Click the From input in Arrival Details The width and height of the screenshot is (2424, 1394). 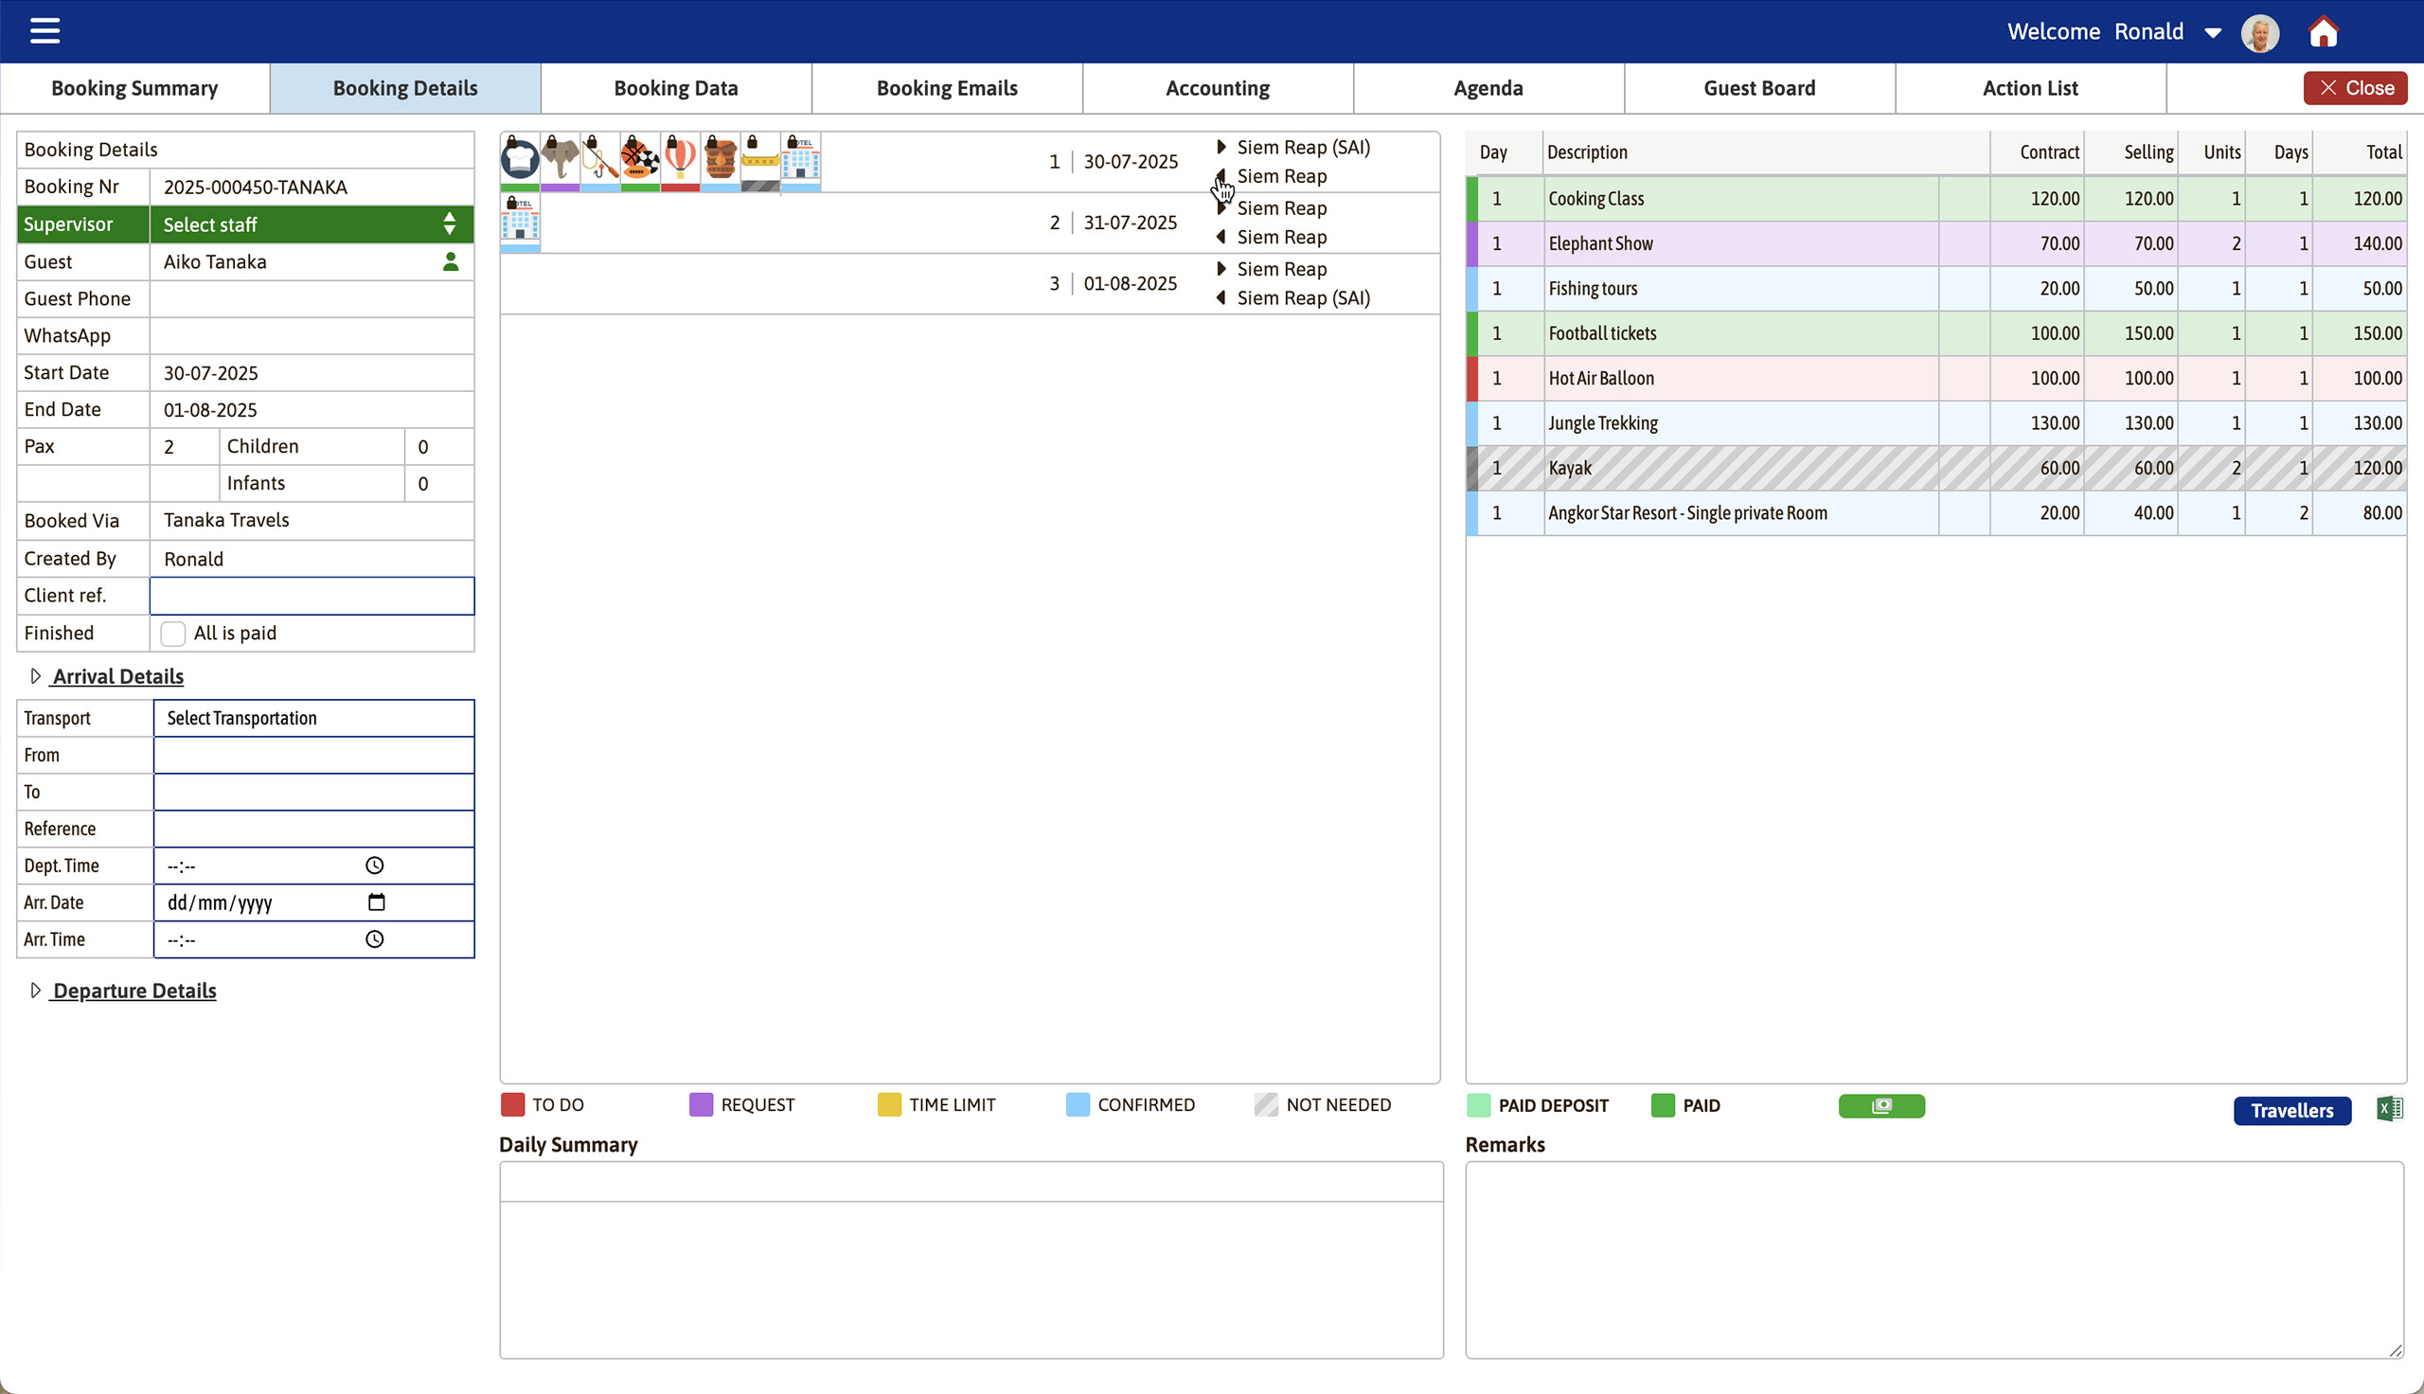click(313, 756)
